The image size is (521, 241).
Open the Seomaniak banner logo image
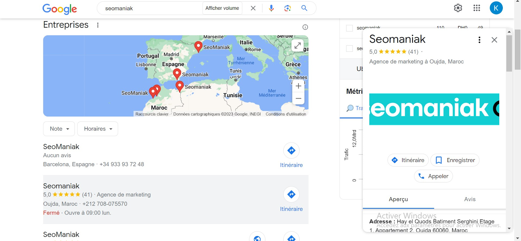click(434, 109)
